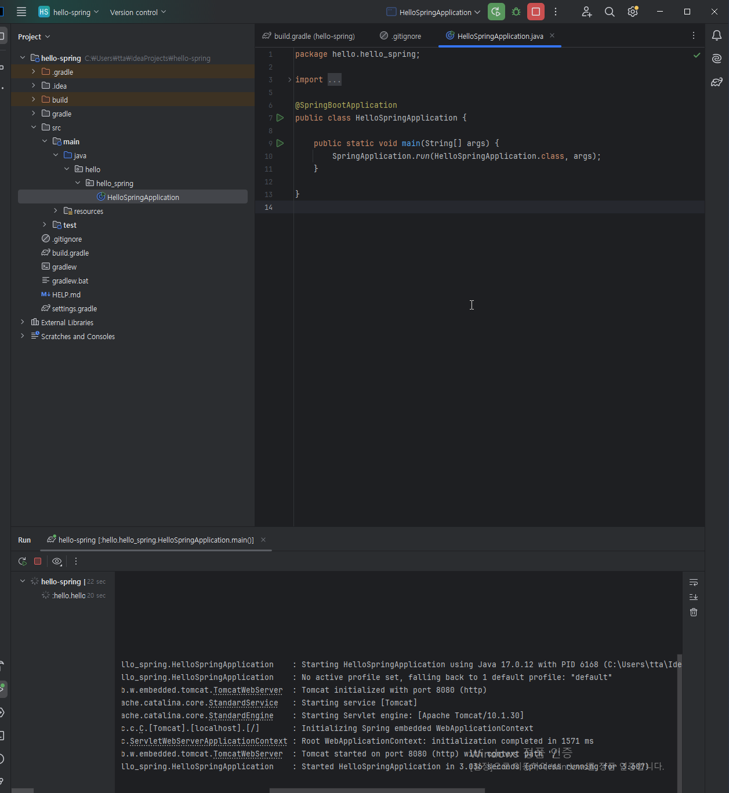The width and height of the screenshot is (729, 793).
Task: Toggle soft-wrap in console
Action: [694, 582]
